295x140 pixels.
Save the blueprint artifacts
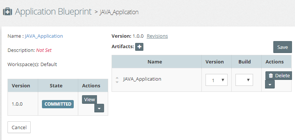tap(282, 47)
